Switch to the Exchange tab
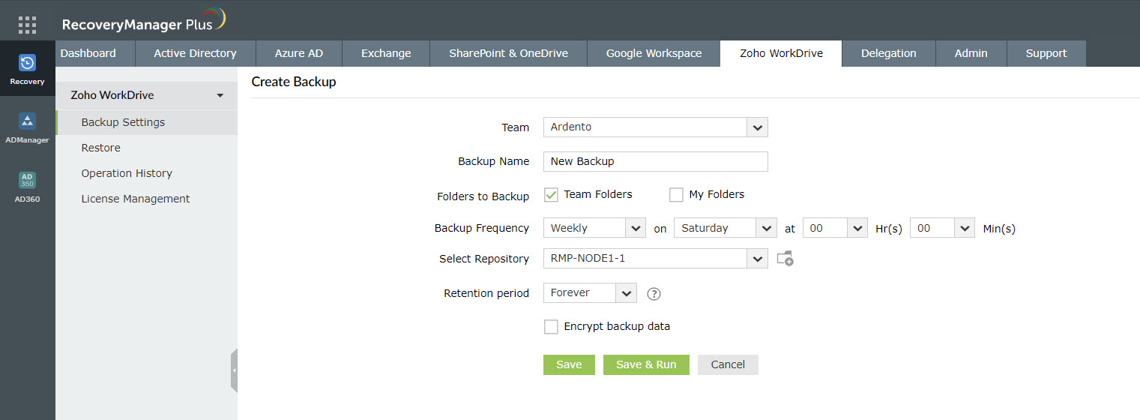 point(386,53)
